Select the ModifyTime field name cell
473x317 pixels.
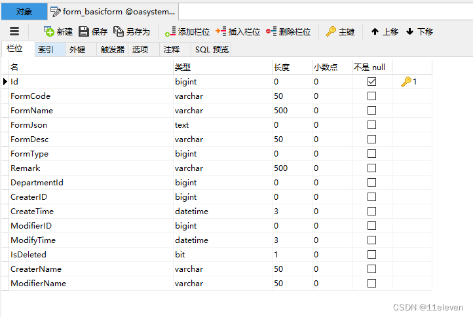click(x=91, y=240)
